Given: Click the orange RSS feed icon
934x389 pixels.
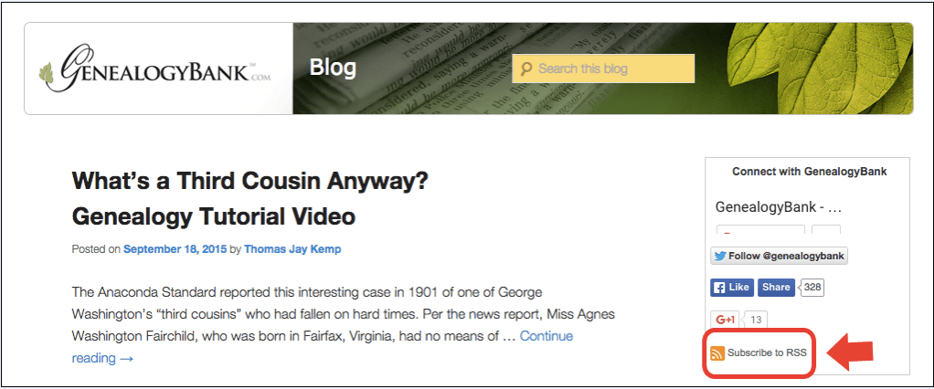Looking at the screenshot, I should (717, 353).
